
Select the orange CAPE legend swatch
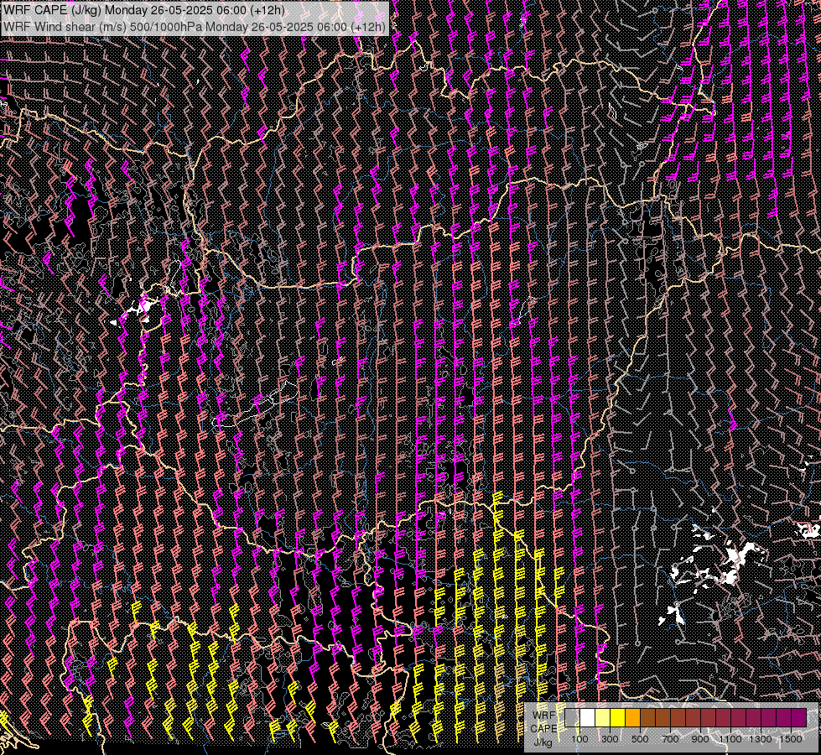[x=632, y=718]
